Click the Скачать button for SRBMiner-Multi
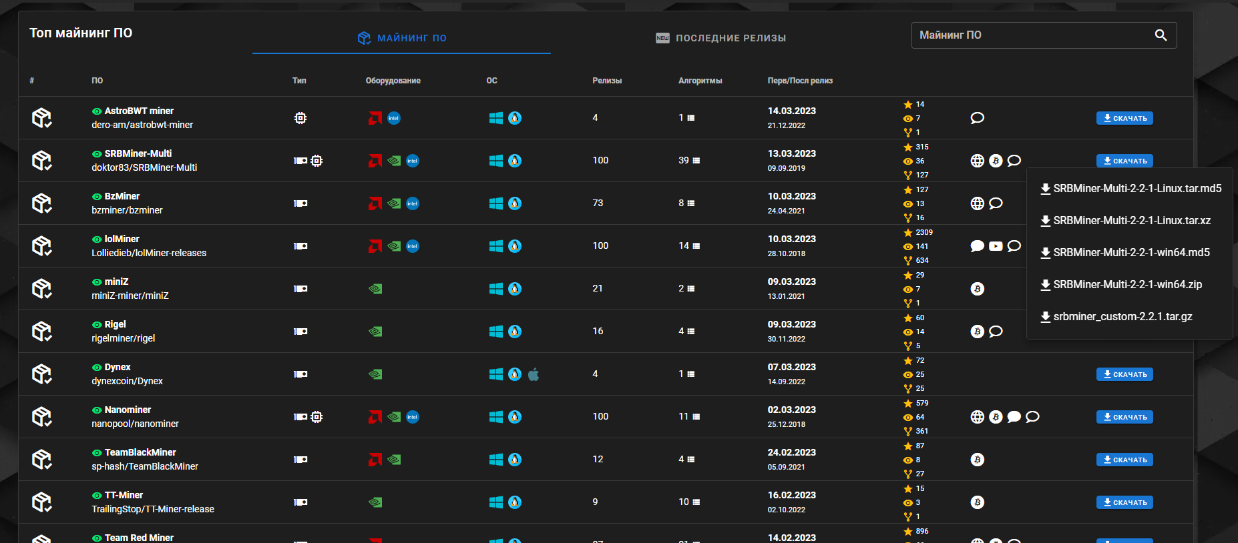The height and width of the screenshot is (543, 1238). (x=1124, y=161)
